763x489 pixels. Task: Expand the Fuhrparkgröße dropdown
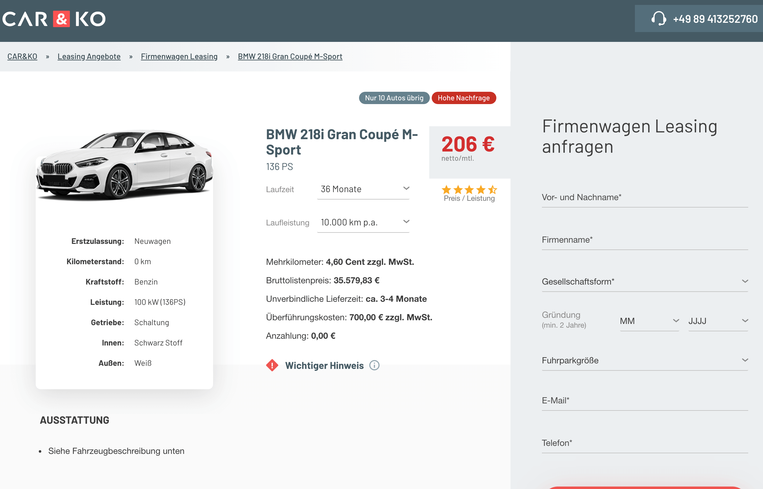pyautogui.click(x=644, y=360)
